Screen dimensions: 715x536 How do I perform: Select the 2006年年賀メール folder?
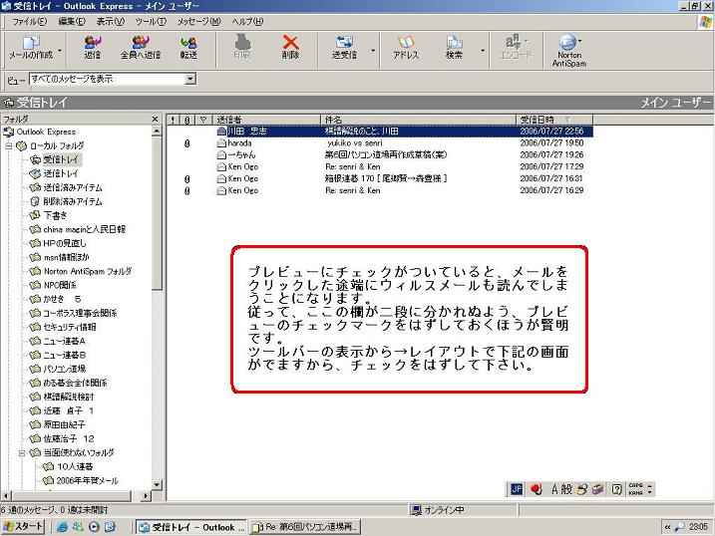tap(88, 481)
